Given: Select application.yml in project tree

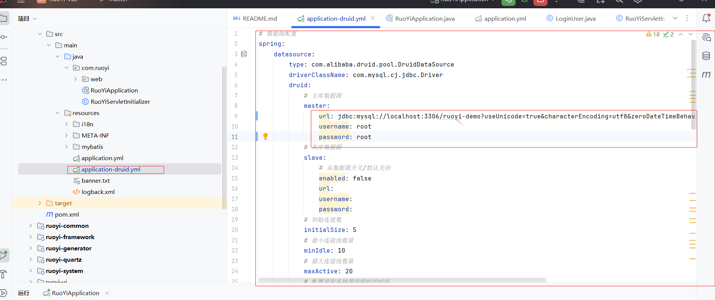Looking at the screenshot, I should click(98, 158).
